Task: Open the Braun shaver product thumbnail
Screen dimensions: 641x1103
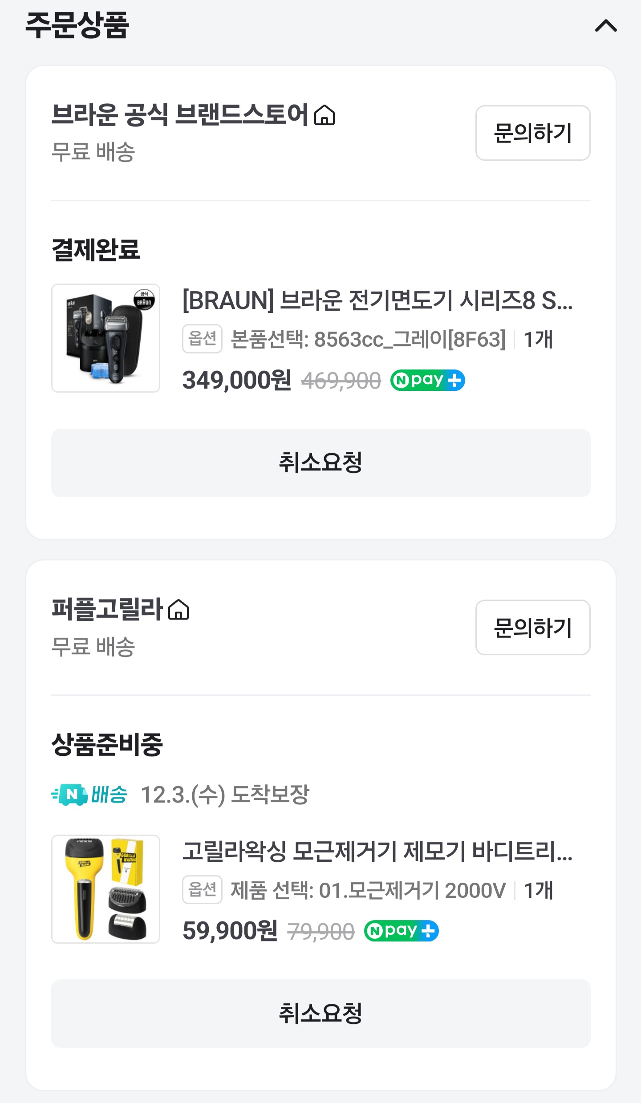Action: (x=105, y=338)
